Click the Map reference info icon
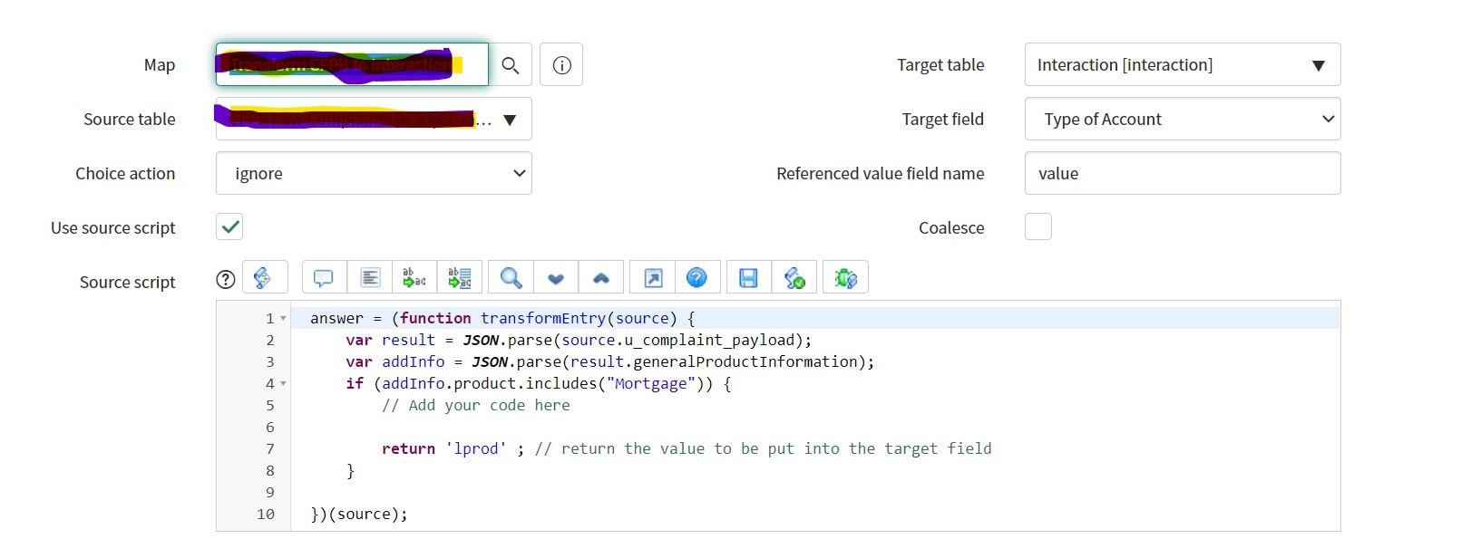Viewport: 1461px width, 539px height. [x=561, y=65]
